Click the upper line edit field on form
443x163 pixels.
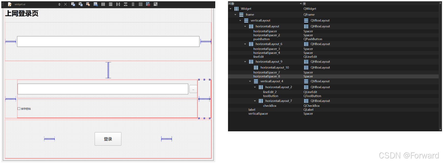(108, 41)
